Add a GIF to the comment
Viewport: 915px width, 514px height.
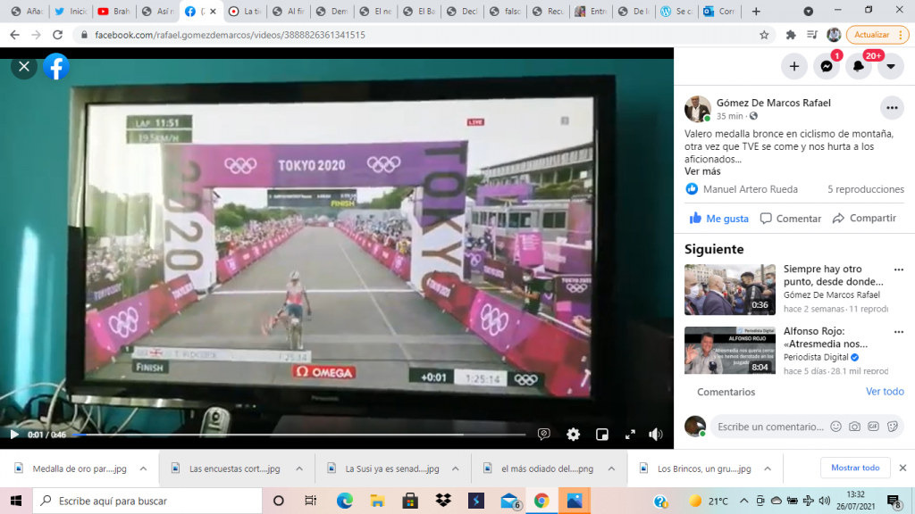click(x=873, y=427)
